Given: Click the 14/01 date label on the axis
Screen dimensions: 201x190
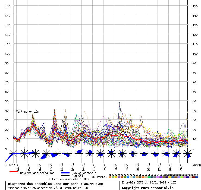Looking at the screenshot, I should click(18, 166).
